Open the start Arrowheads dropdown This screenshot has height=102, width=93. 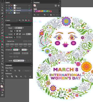(19, 50)
